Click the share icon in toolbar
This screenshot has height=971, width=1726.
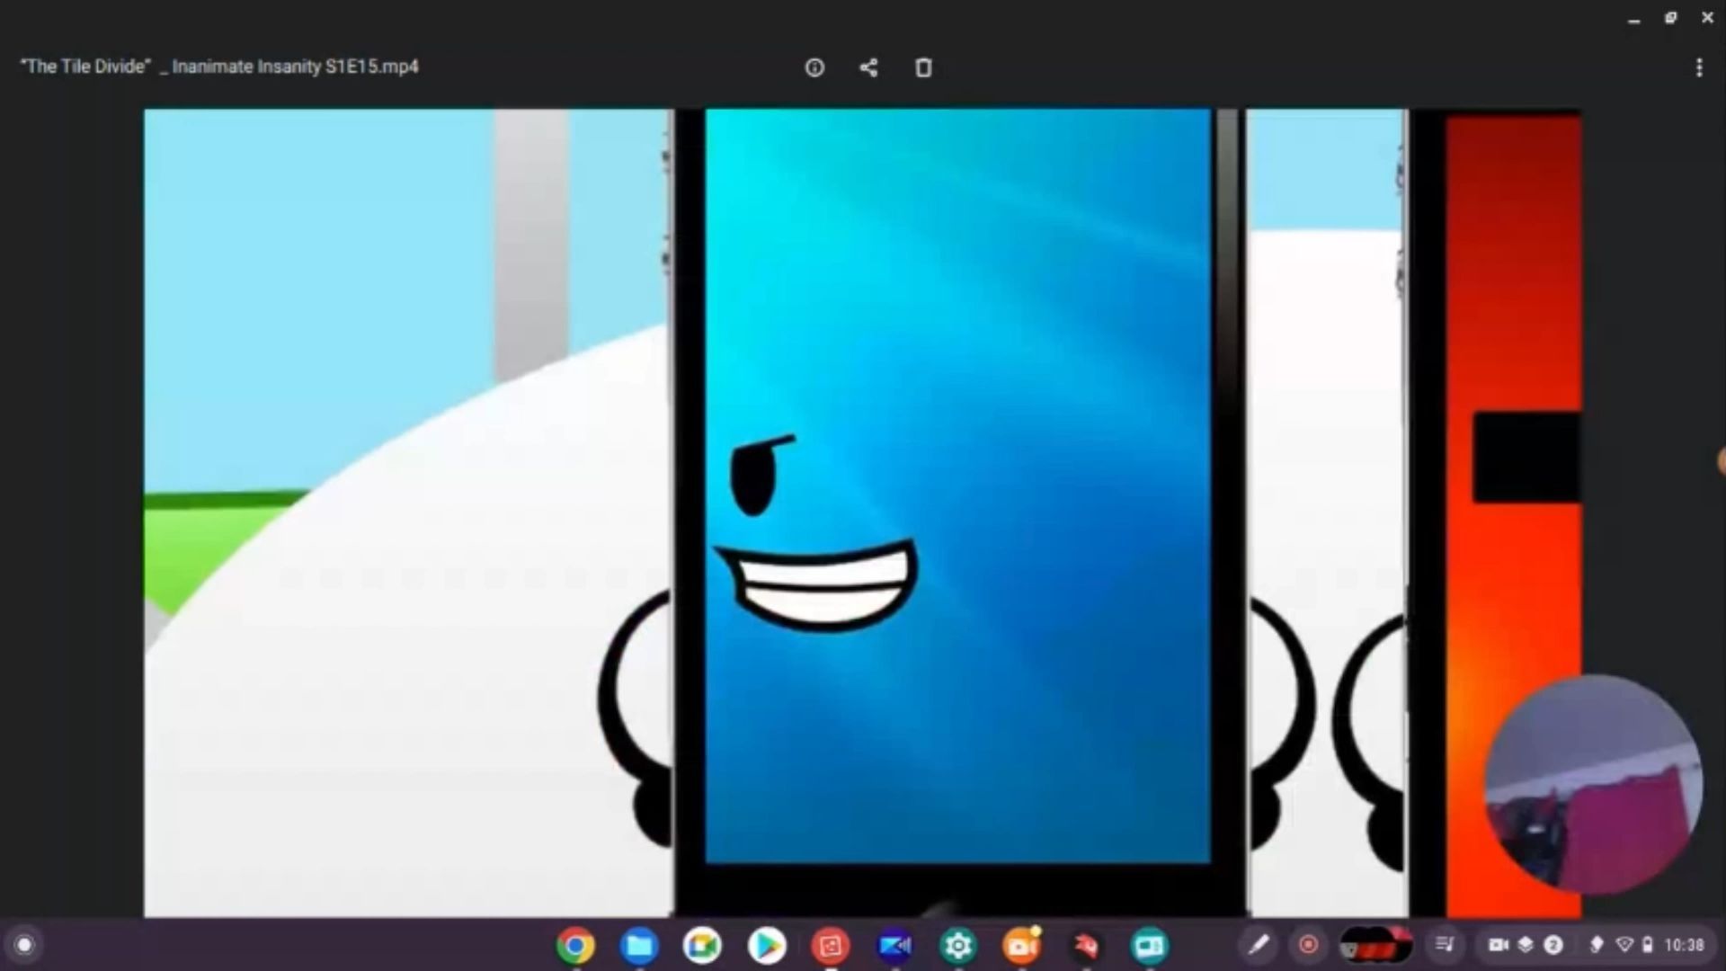pyautogui.click(x=868, y=67)
